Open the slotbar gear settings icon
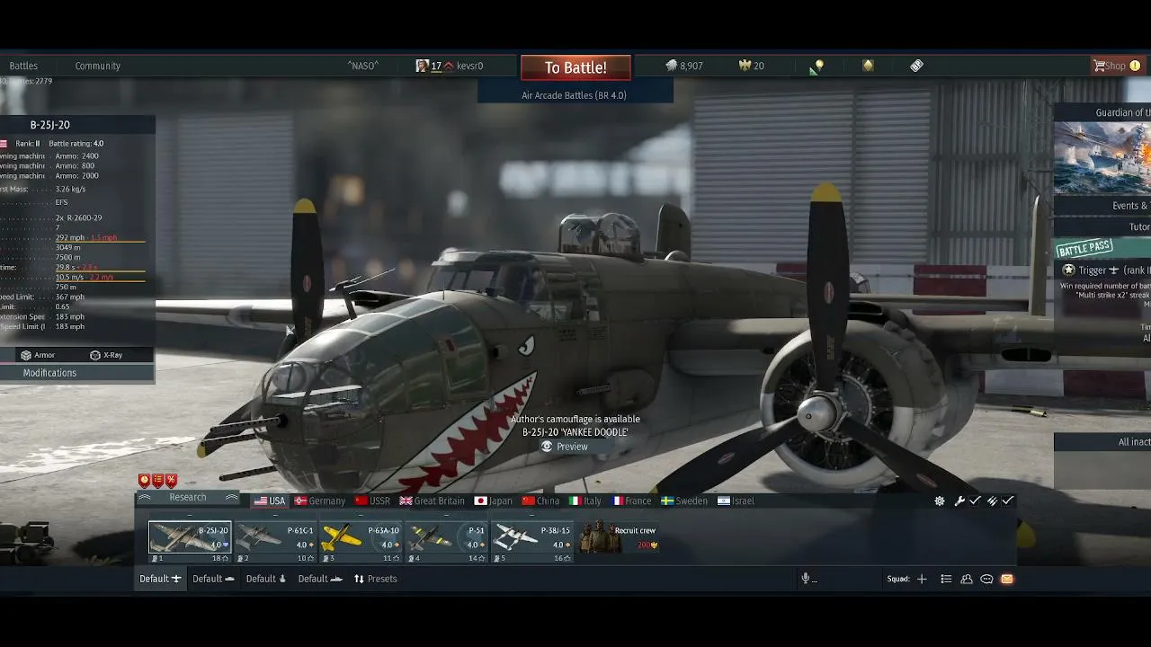Screen dimensions: 1151x647 940,501
